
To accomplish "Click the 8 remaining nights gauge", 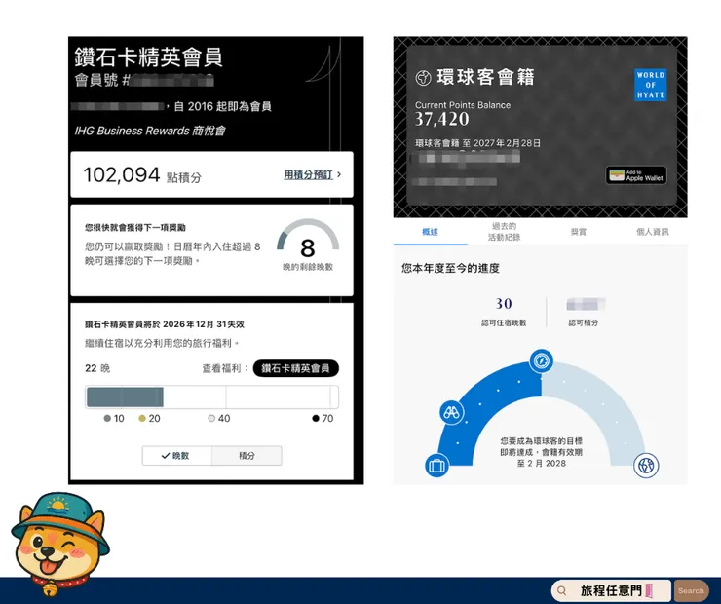I will click(x=308, y=245).
